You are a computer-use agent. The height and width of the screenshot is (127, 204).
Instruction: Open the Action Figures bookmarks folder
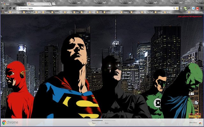[x=16, y=12]
